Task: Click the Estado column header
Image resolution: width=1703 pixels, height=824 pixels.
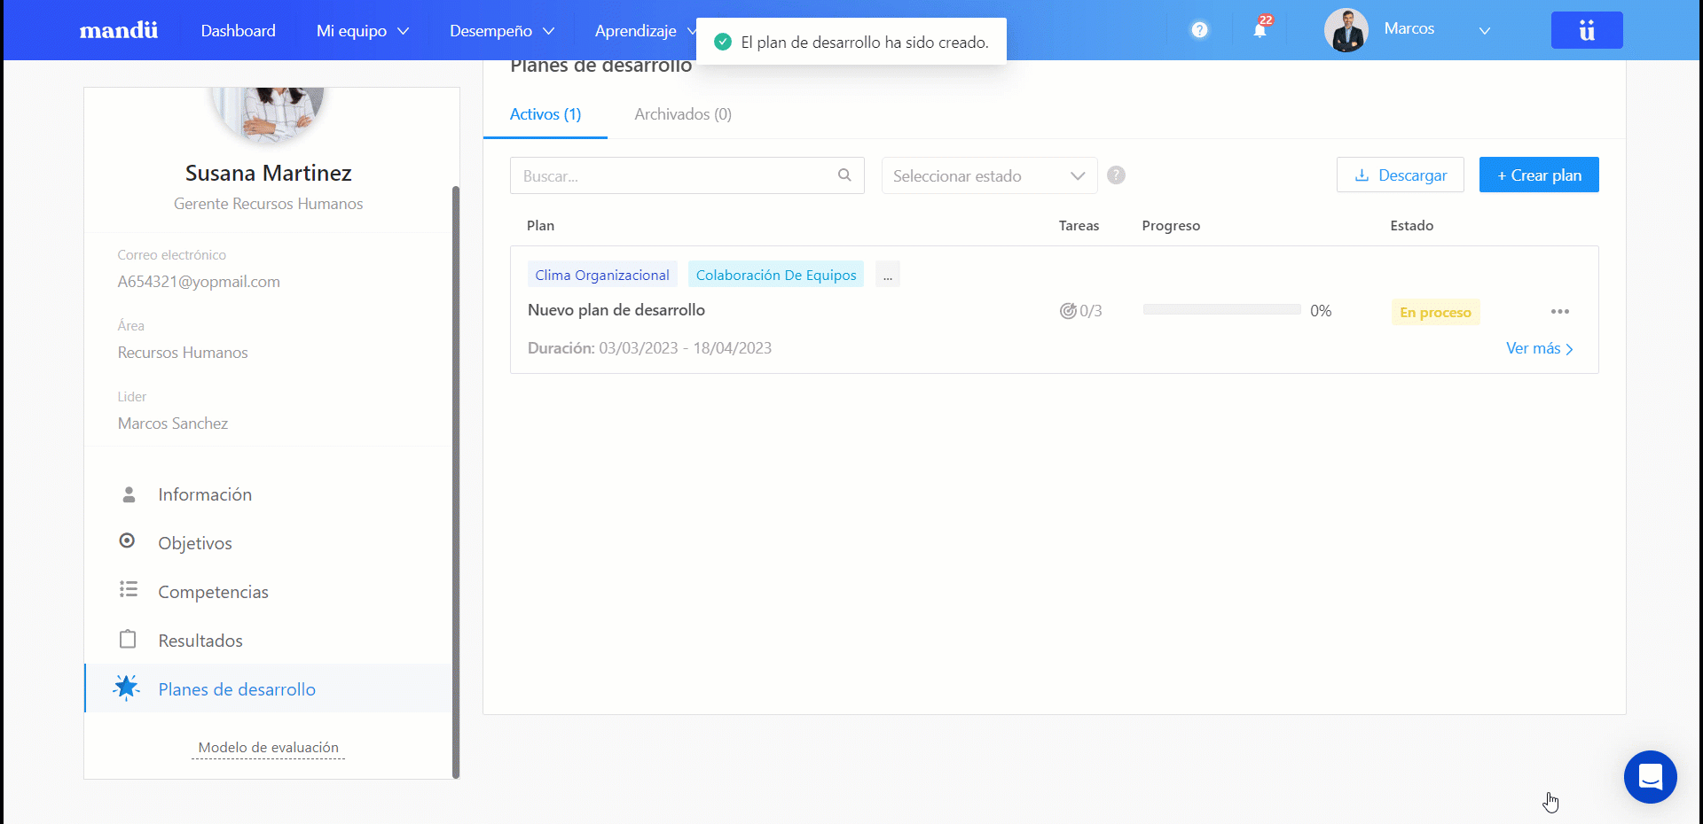Action: pyautogui.click(x=1412, y=225)
